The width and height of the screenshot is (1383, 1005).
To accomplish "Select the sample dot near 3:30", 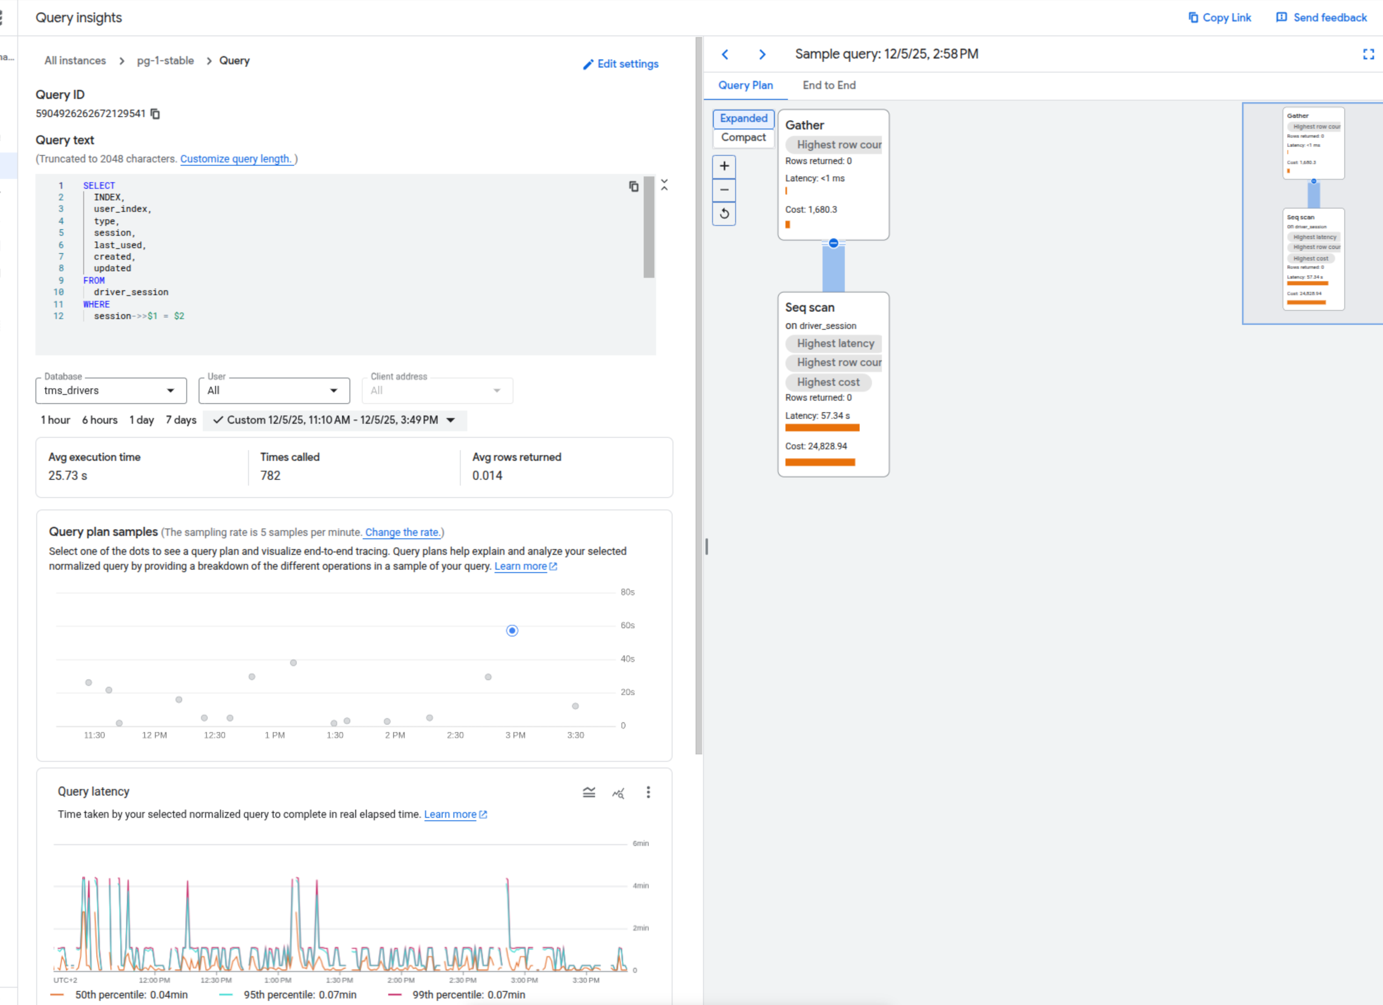I will pos(575,706).
